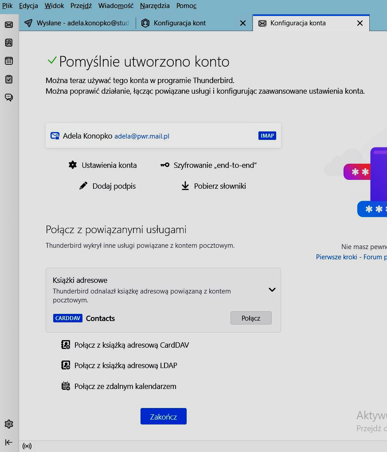Screen dimensions: 387x452
Task: Click Pobierz słowniki
Action: [x=214, y=186]
